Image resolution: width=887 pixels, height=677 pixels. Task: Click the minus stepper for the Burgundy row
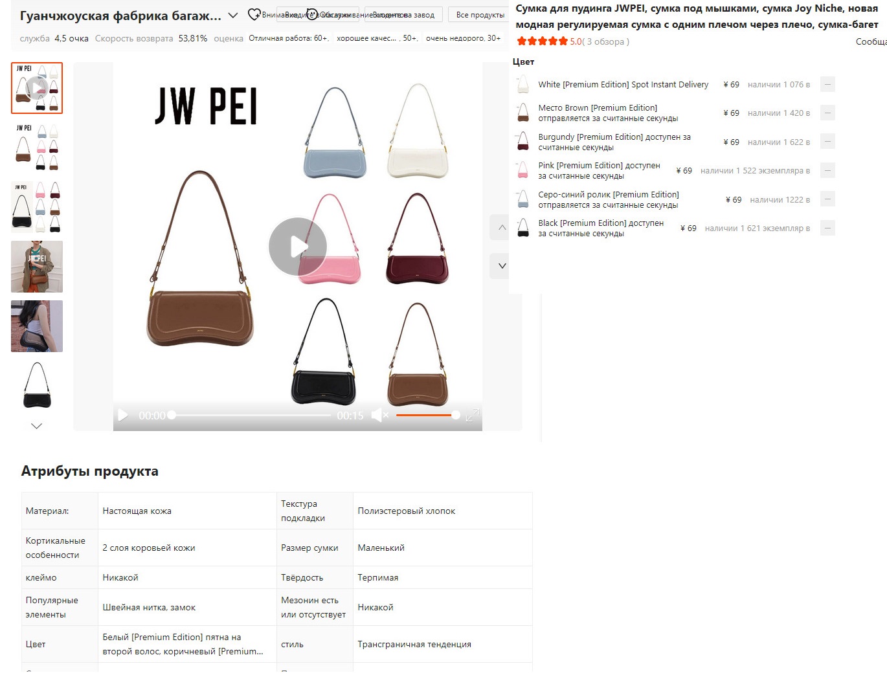point(827,142)
